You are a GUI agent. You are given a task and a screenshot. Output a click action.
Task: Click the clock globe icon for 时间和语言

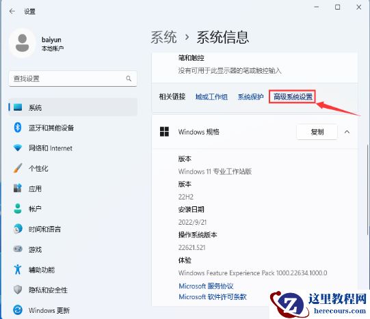tap(18, 229)
